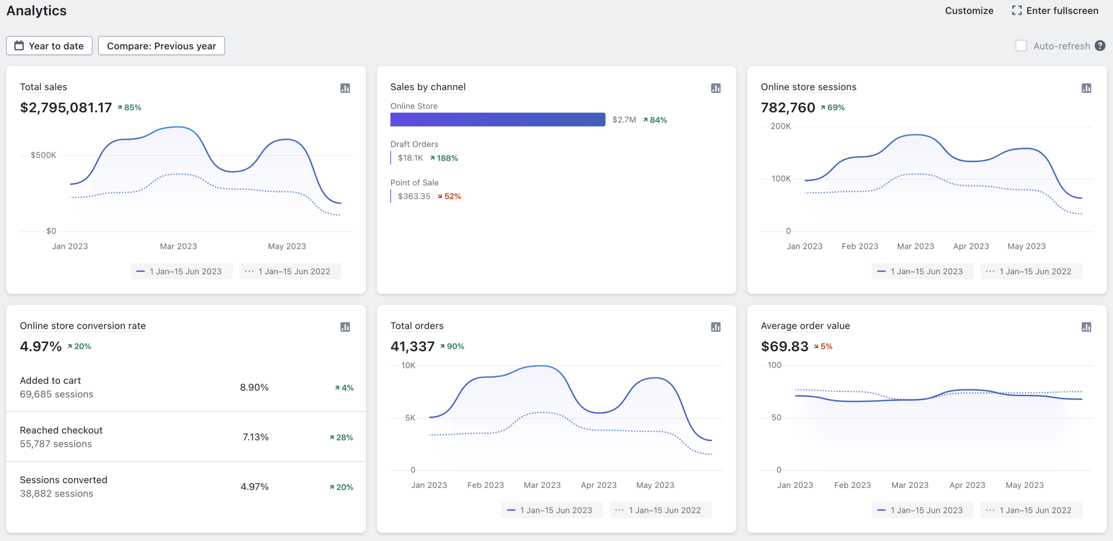This screenshot has height=541, width=1113.
Task: Open the Average order value title link
Action: tap(805, 326)
